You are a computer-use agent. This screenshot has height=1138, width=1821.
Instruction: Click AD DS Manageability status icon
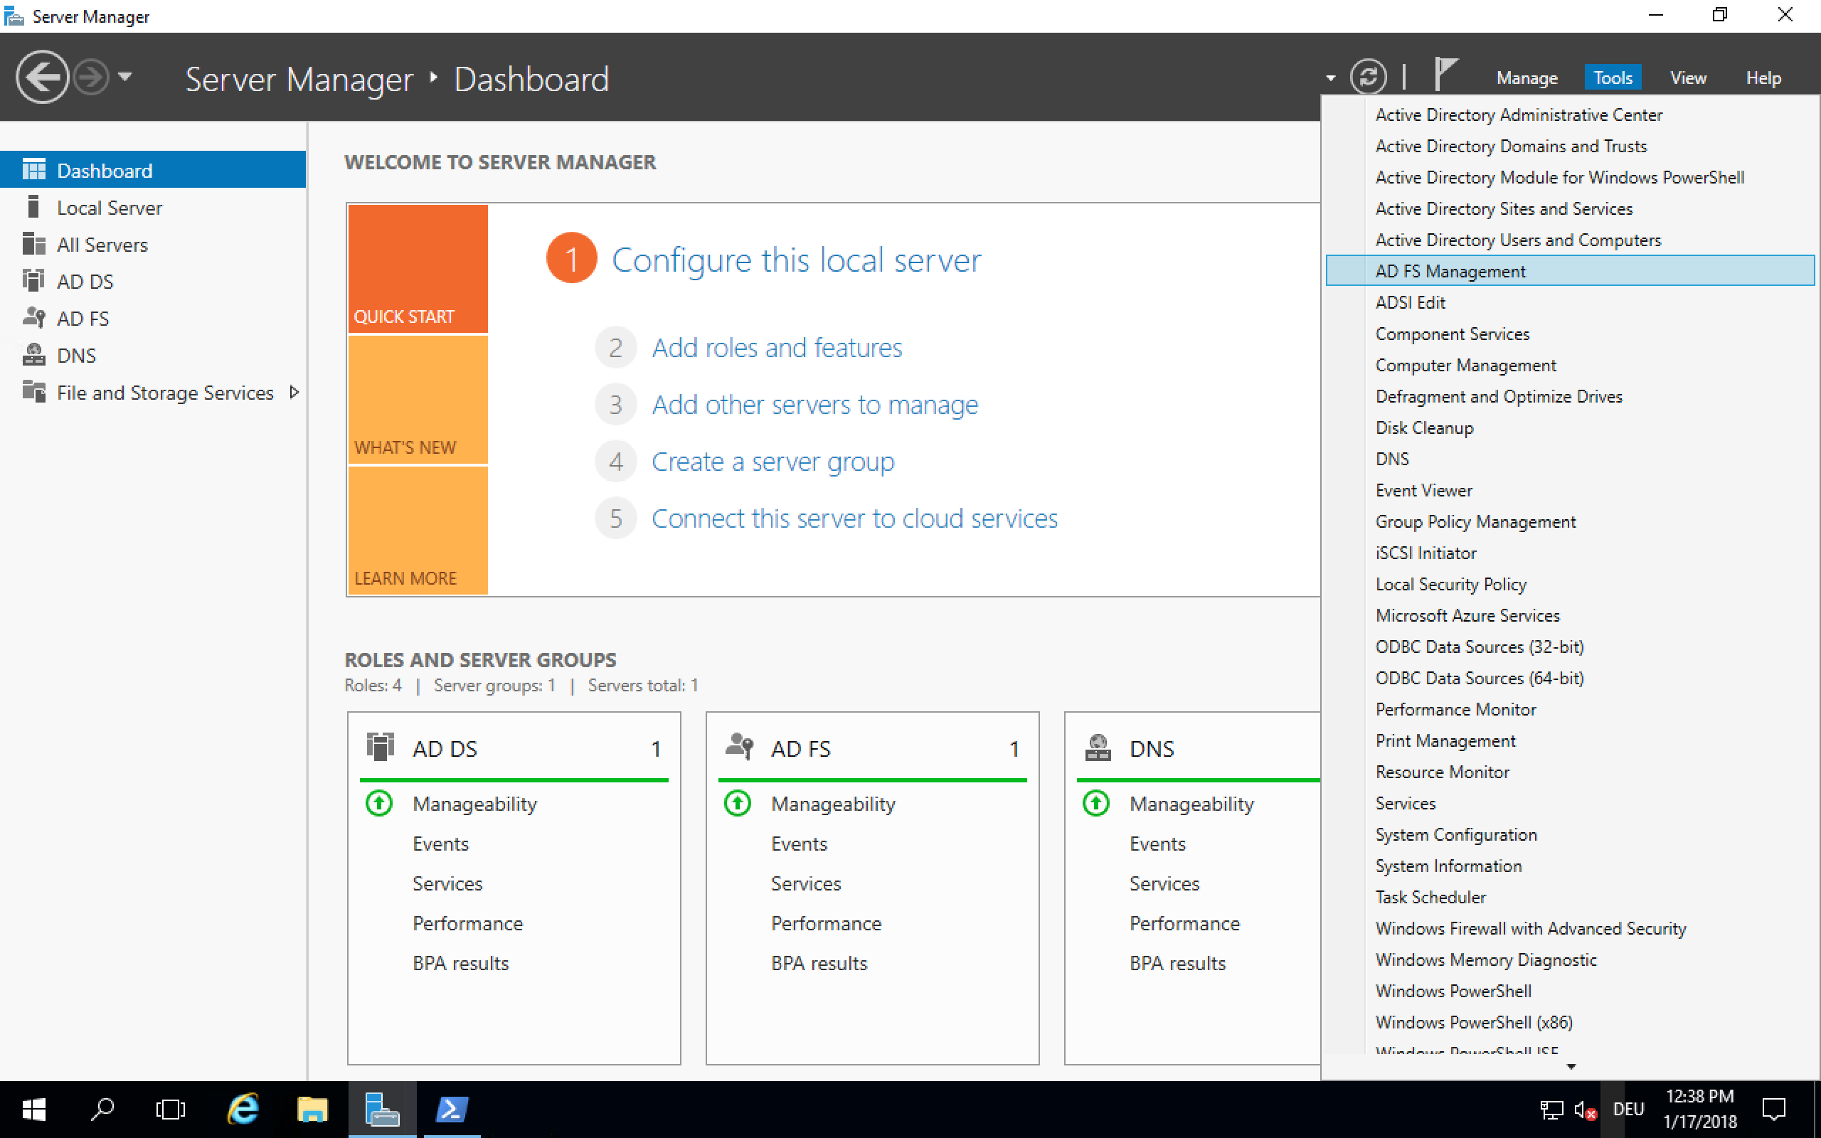[x=378, y=803]
